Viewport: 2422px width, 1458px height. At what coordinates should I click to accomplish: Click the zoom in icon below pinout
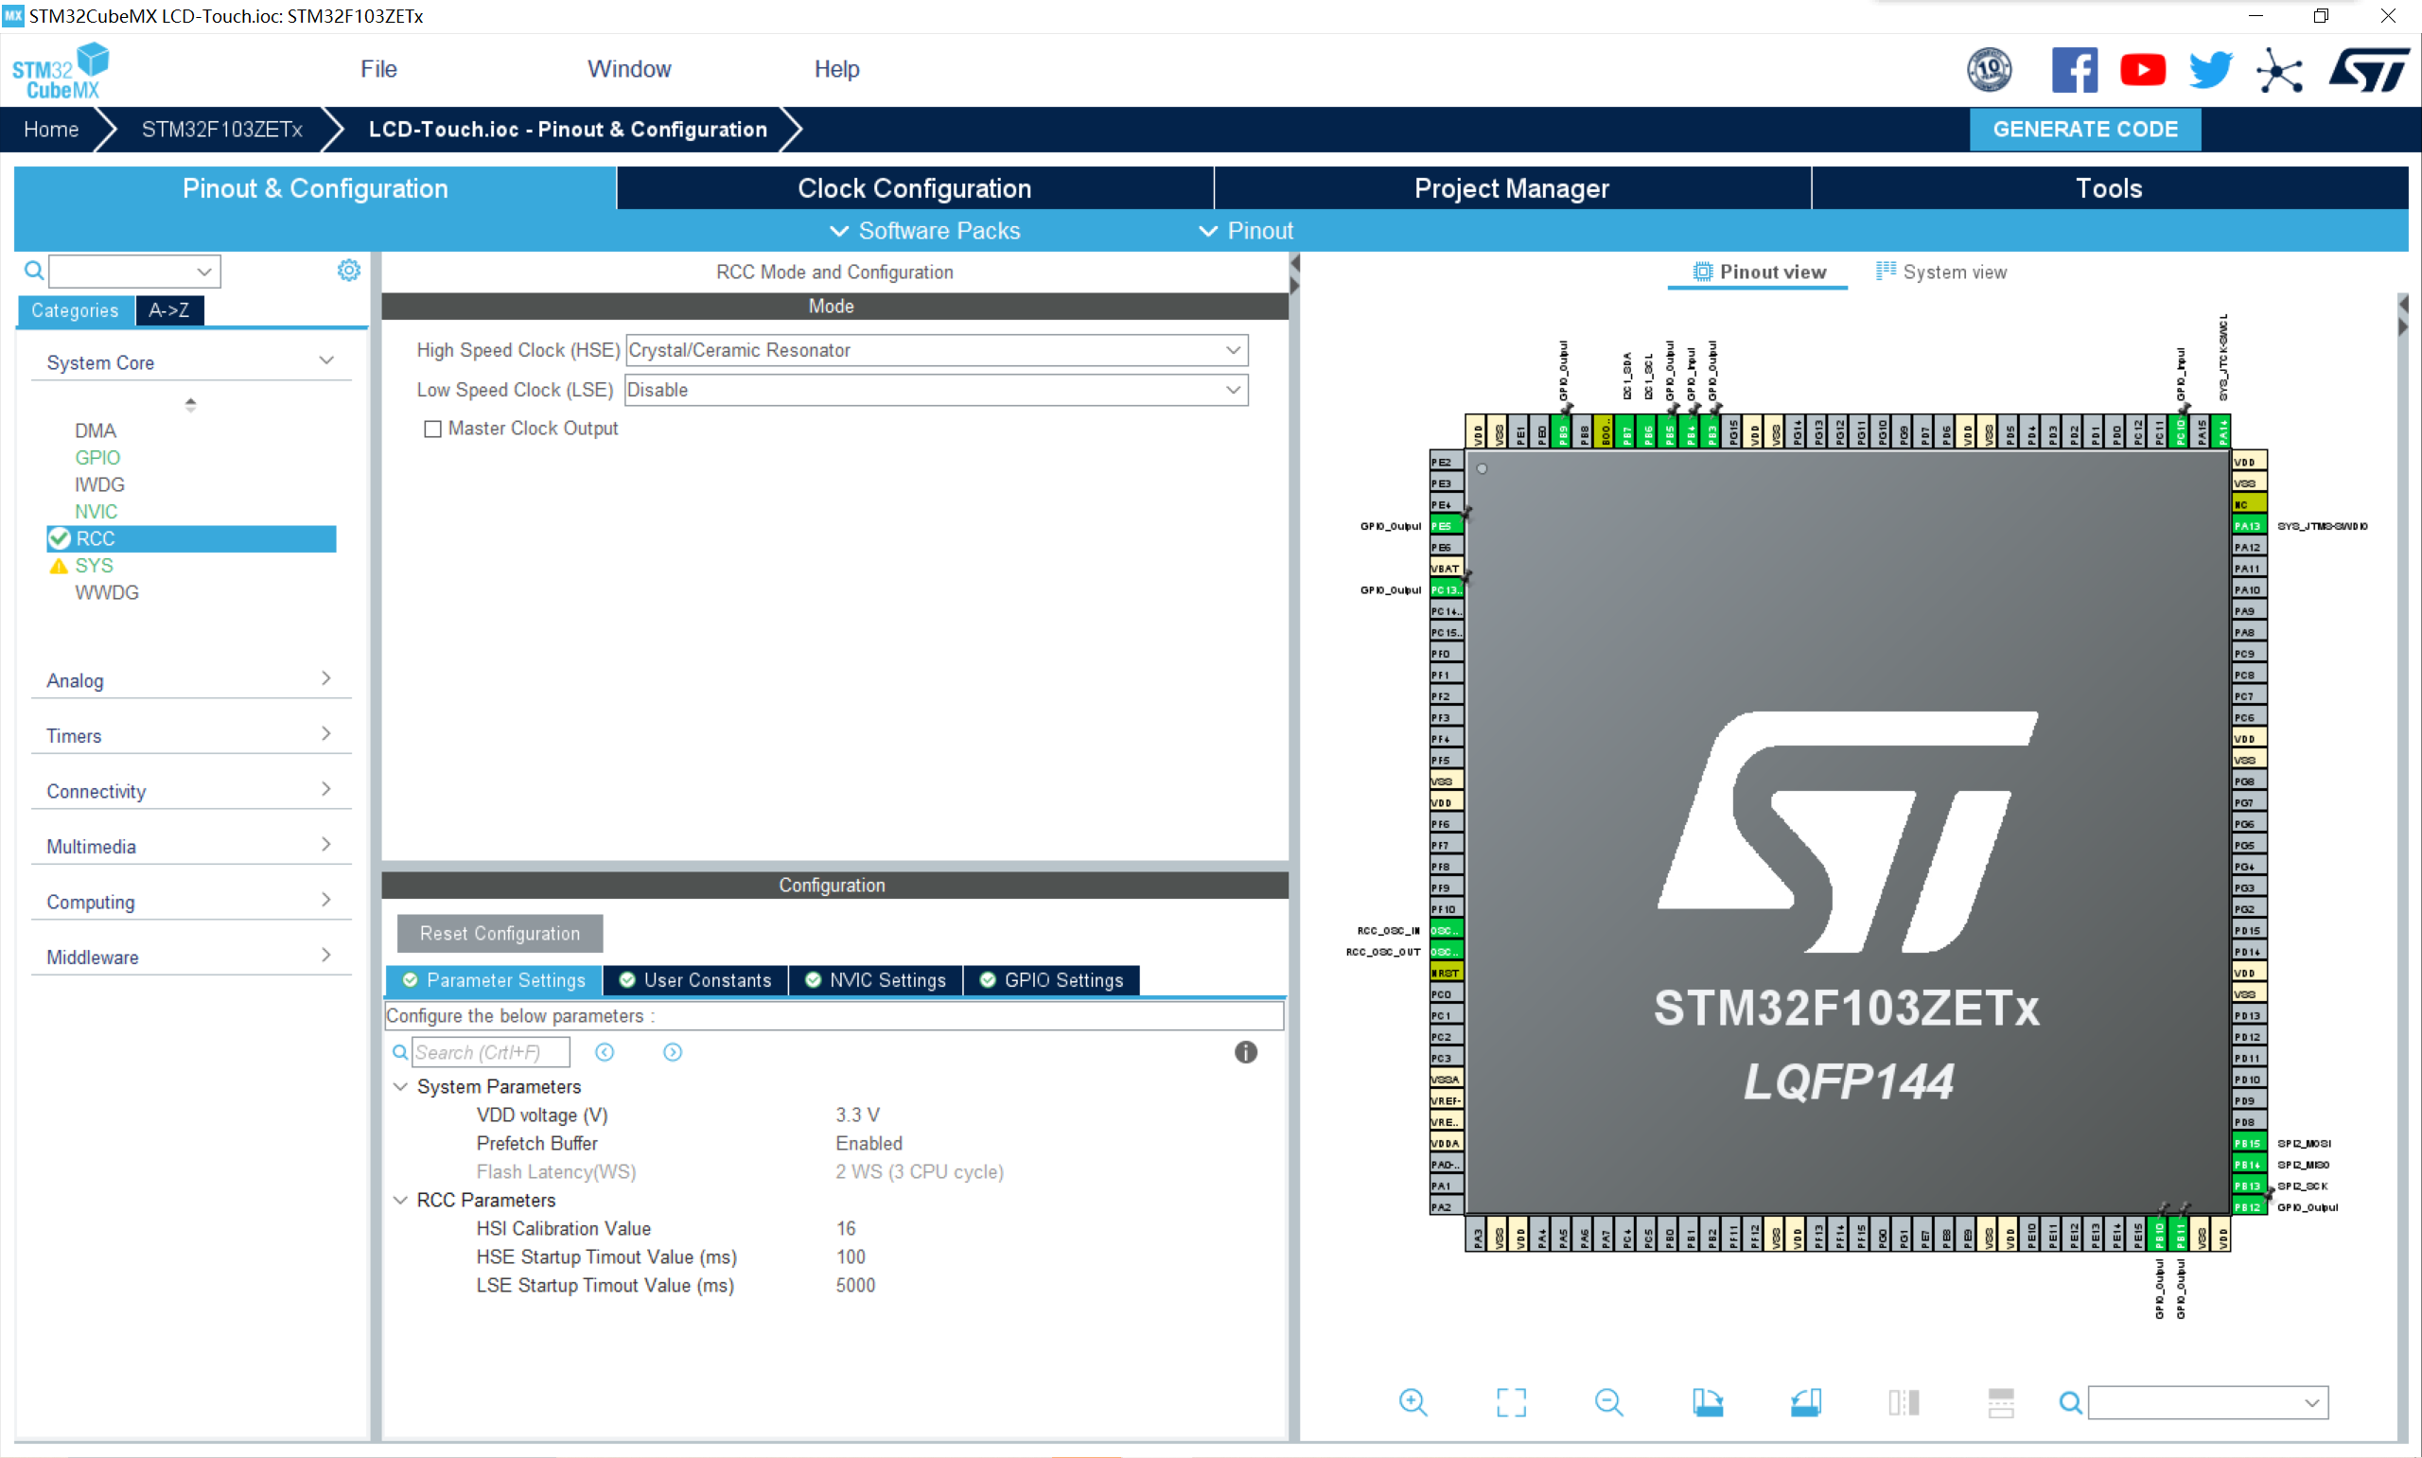click(1413, 1402)
